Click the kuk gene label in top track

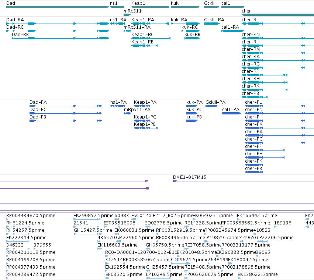[x=175, y=3]
